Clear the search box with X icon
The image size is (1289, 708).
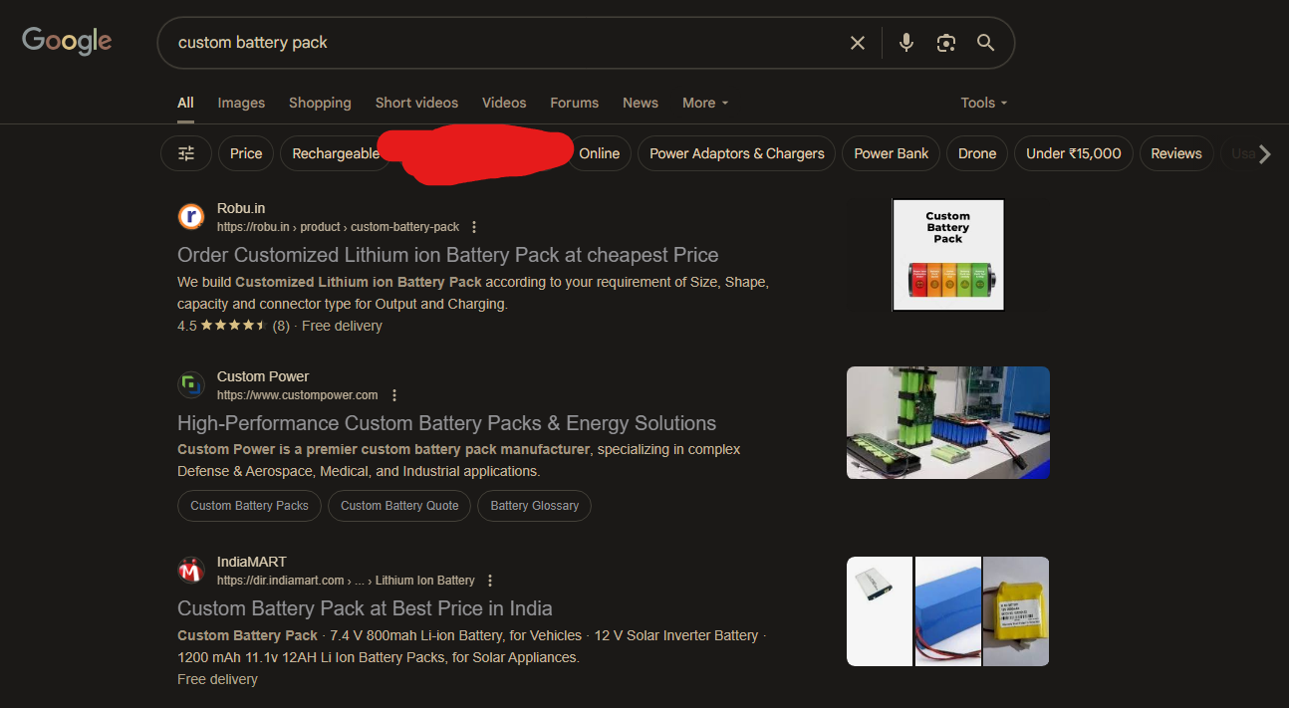tap(857, 43)
